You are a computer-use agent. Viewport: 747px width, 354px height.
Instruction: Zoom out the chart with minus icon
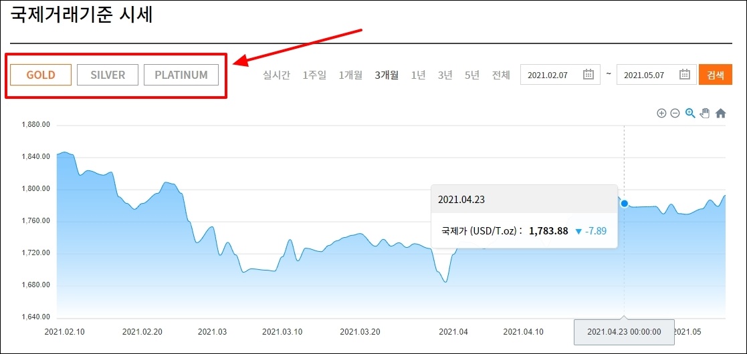(x=675, y=114)
